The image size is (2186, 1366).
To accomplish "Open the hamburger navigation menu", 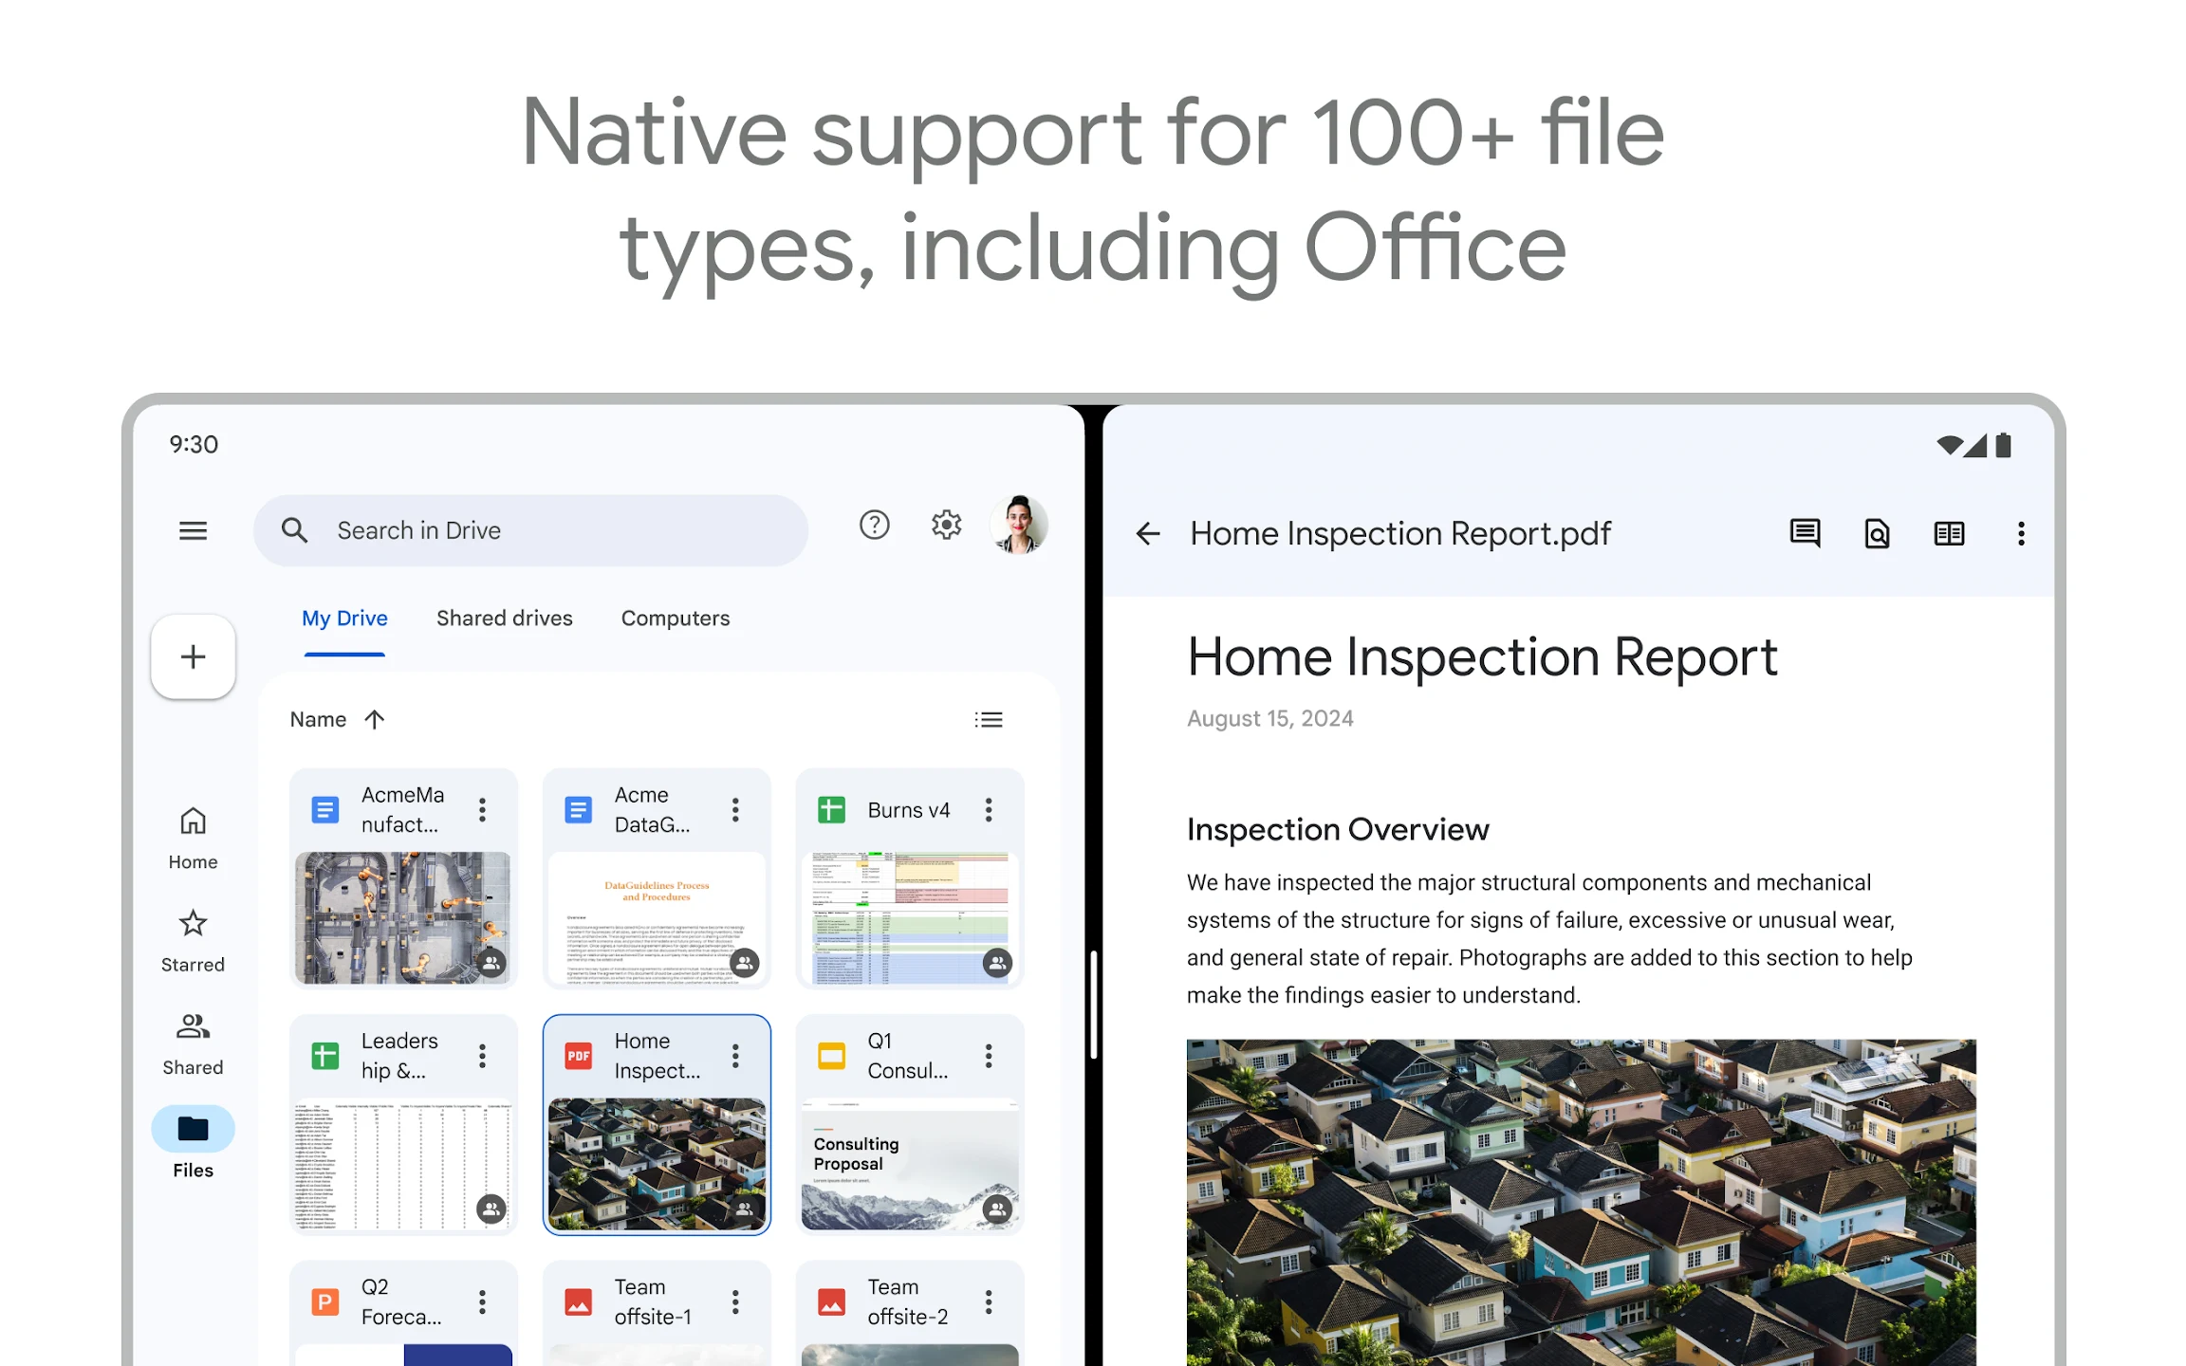I will coord(193,531).
